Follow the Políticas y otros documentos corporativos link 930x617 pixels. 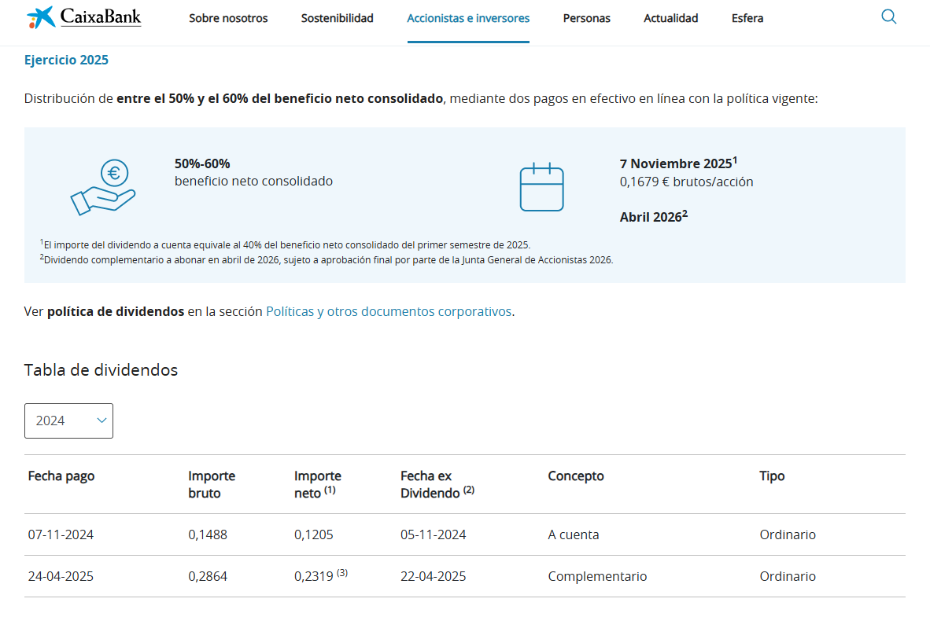389,311
